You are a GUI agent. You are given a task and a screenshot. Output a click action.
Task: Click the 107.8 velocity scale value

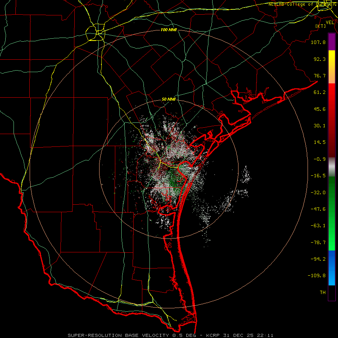point(318,42)
